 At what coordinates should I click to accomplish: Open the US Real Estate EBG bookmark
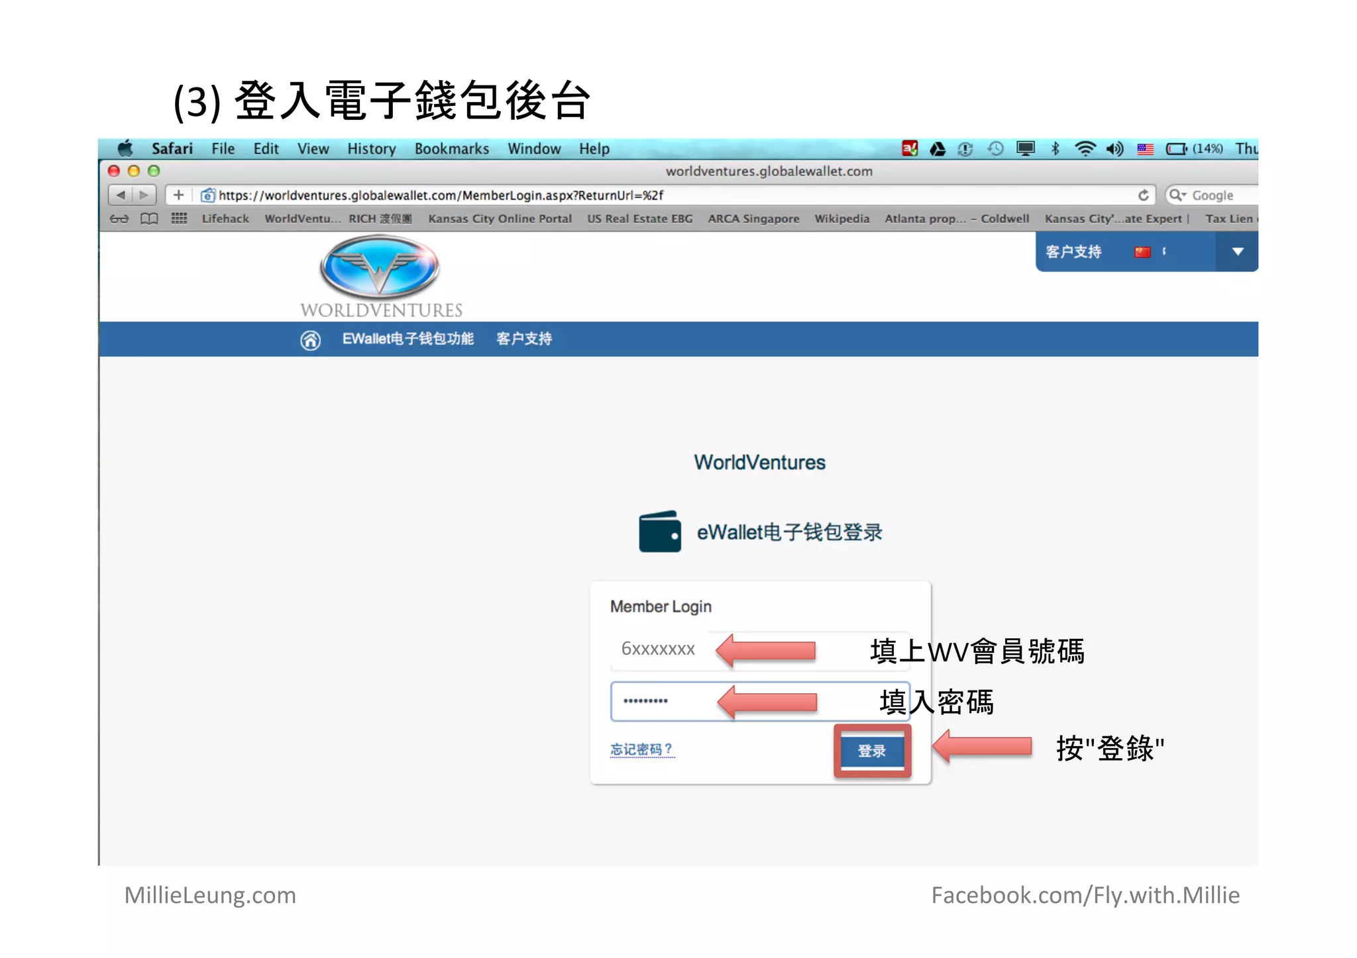tap(639, 218)
